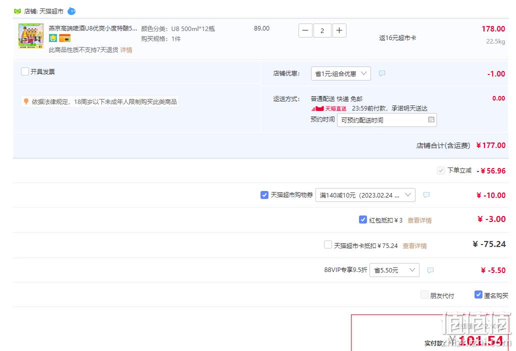The height and width of the screenshot is (351, 516).
Task: Open the Yanjing U8 beer product thumbnail
Action: coord(31,36)
